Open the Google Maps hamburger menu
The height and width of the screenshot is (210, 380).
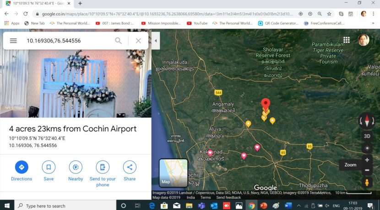[13, 41]
